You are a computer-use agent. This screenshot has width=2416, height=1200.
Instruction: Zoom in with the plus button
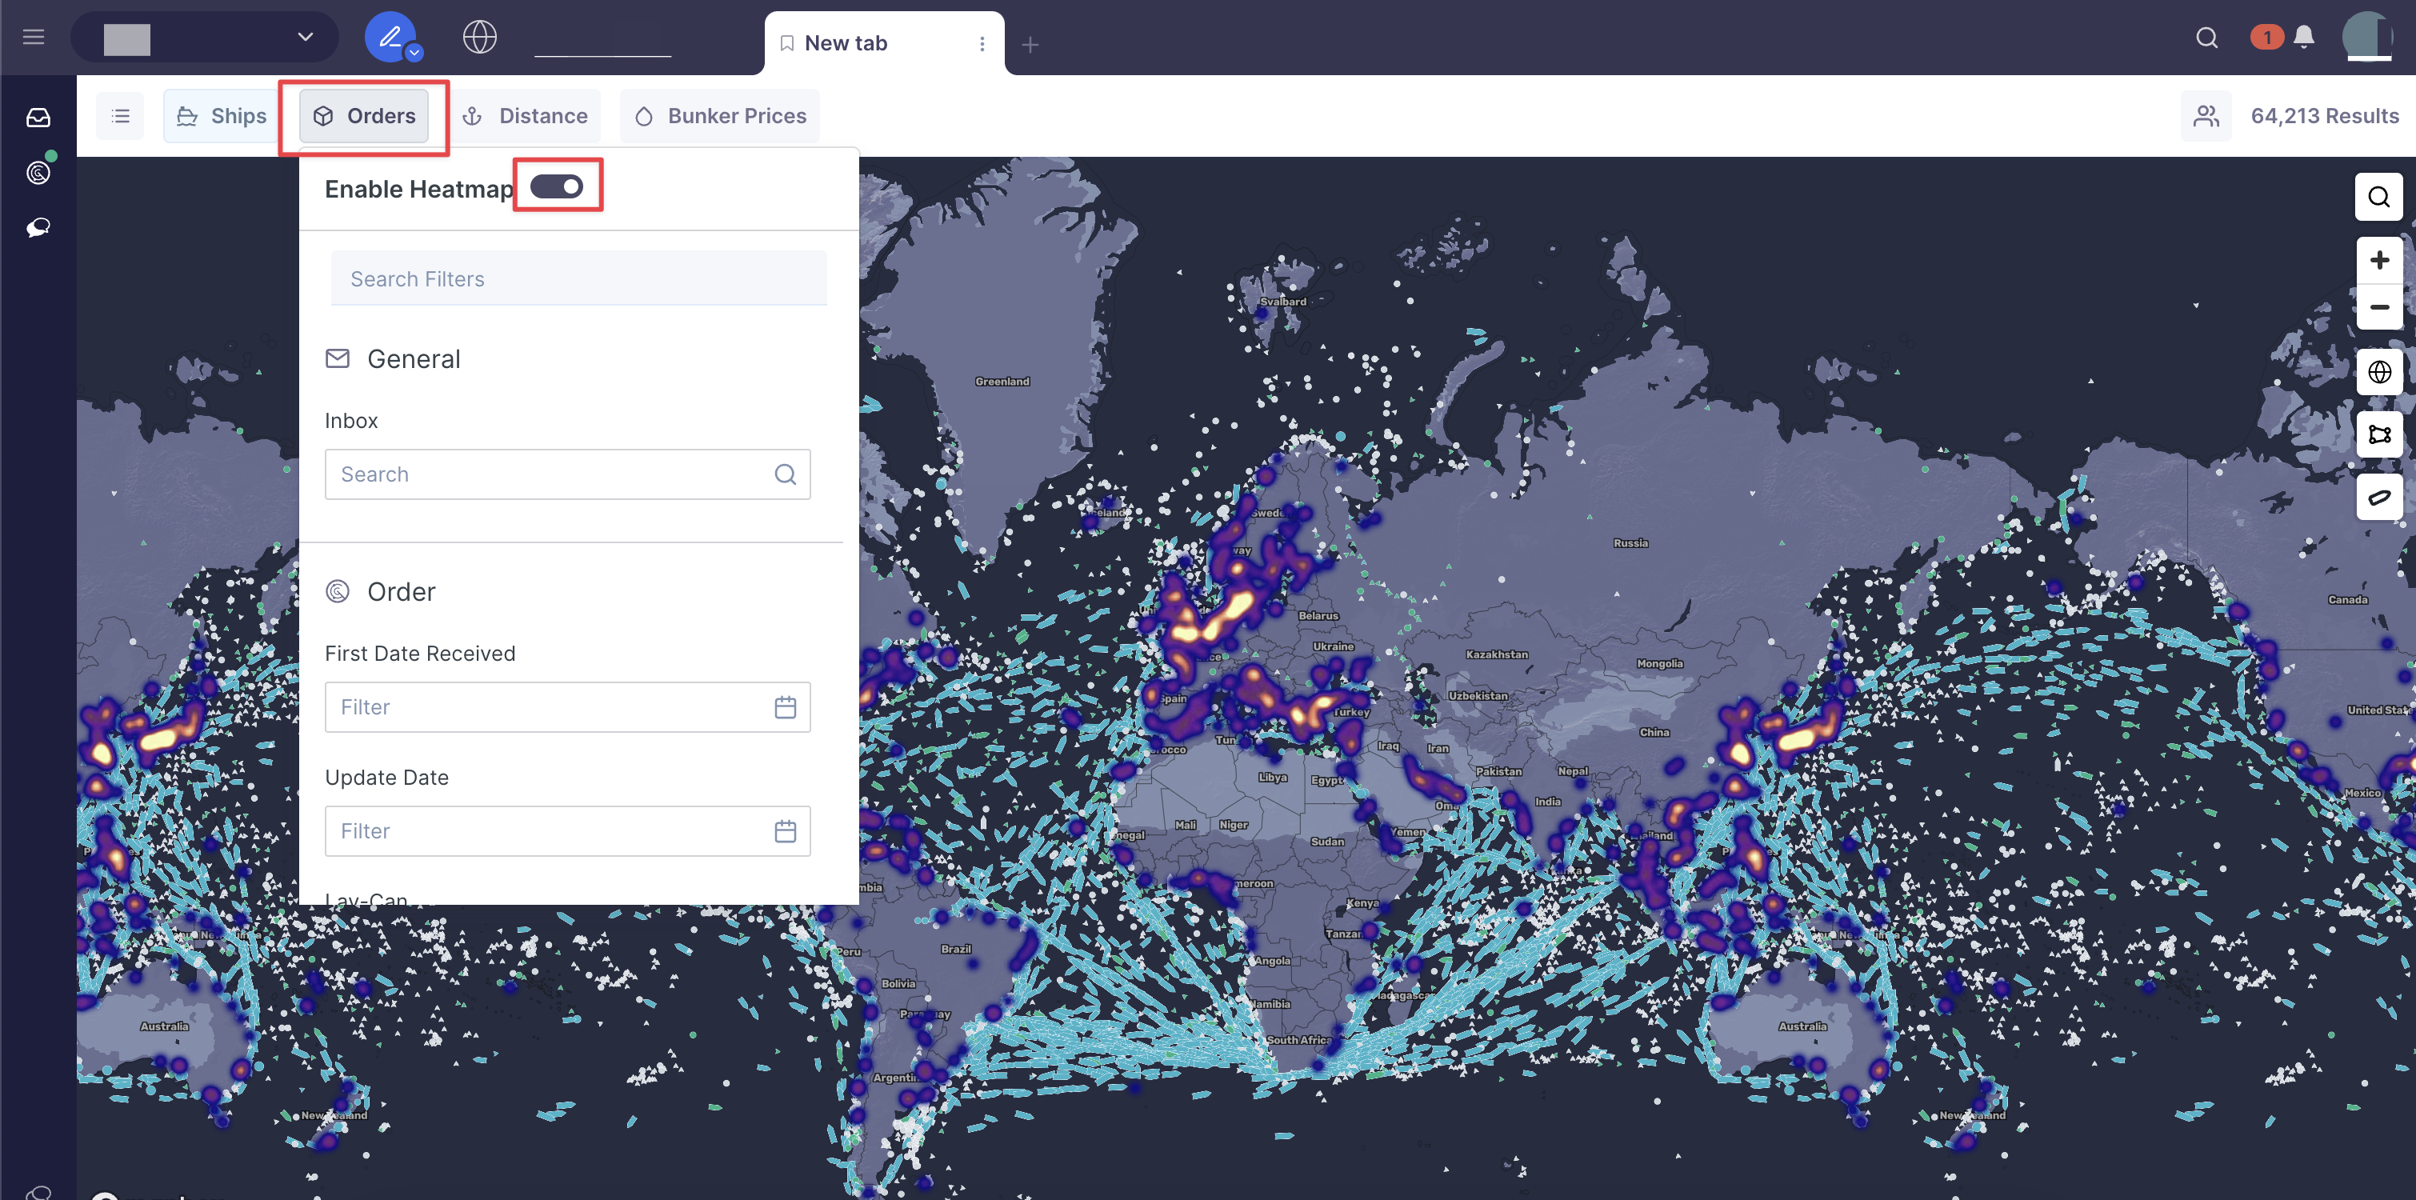coord(2378,260)
